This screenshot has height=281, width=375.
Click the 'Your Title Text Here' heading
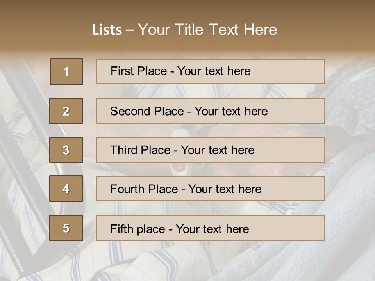207,30
